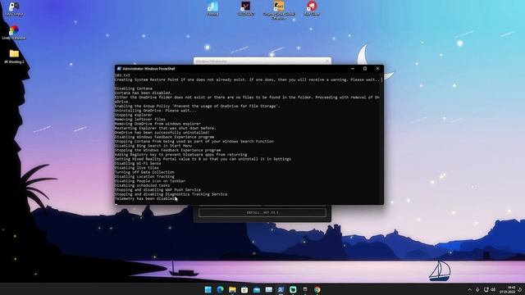Image resolution: width=525 pixels, height=295 pixels.
Task: Click the 'Telemetry has been disabled!' output line
Action: pyautogui.click(x=145, y=198)
